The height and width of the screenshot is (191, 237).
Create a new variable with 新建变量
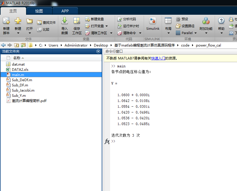click(94, 19)
